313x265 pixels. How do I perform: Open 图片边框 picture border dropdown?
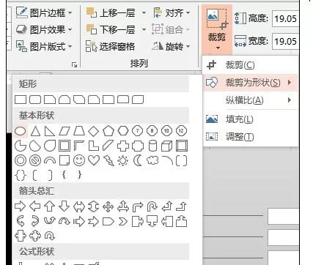point(45,12)
